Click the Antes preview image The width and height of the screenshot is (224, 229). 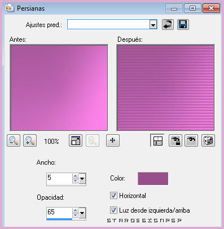point(59,87)
